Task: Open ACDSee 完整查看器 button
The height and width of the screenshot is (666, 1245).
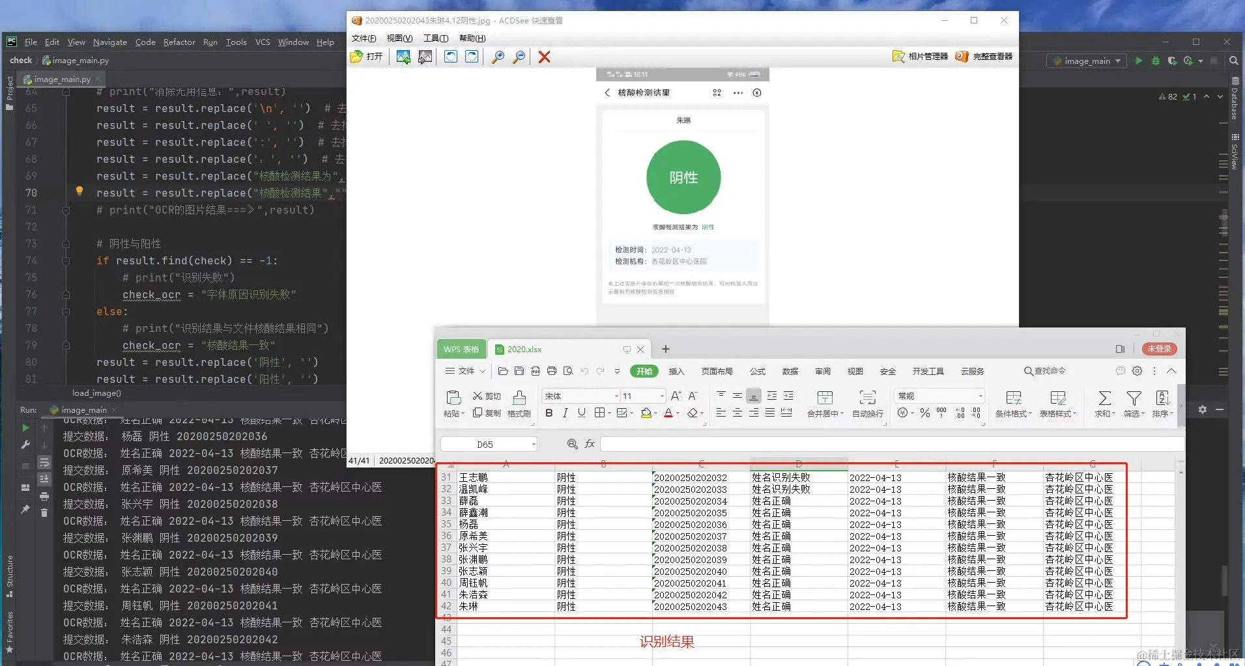Action: [x=984, y=57]
